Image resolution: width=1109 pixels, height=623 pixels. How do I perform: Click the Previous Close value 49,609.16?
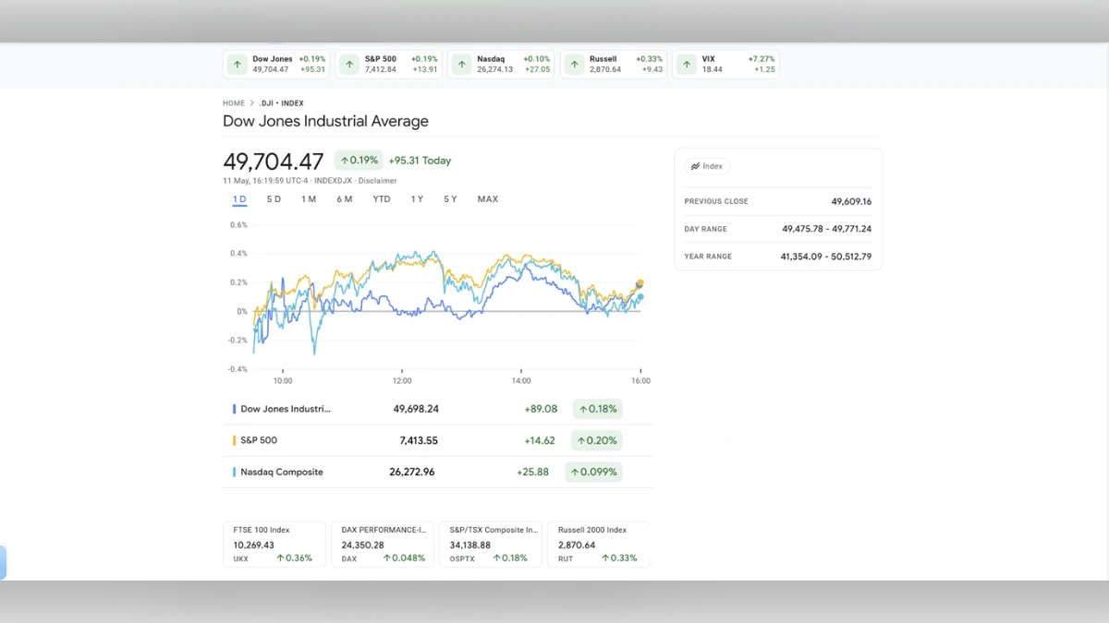click(851, 201)
